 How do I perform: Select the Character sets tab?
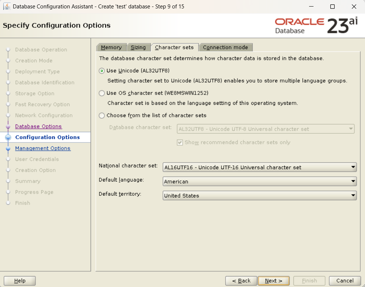tap(174, 47)
